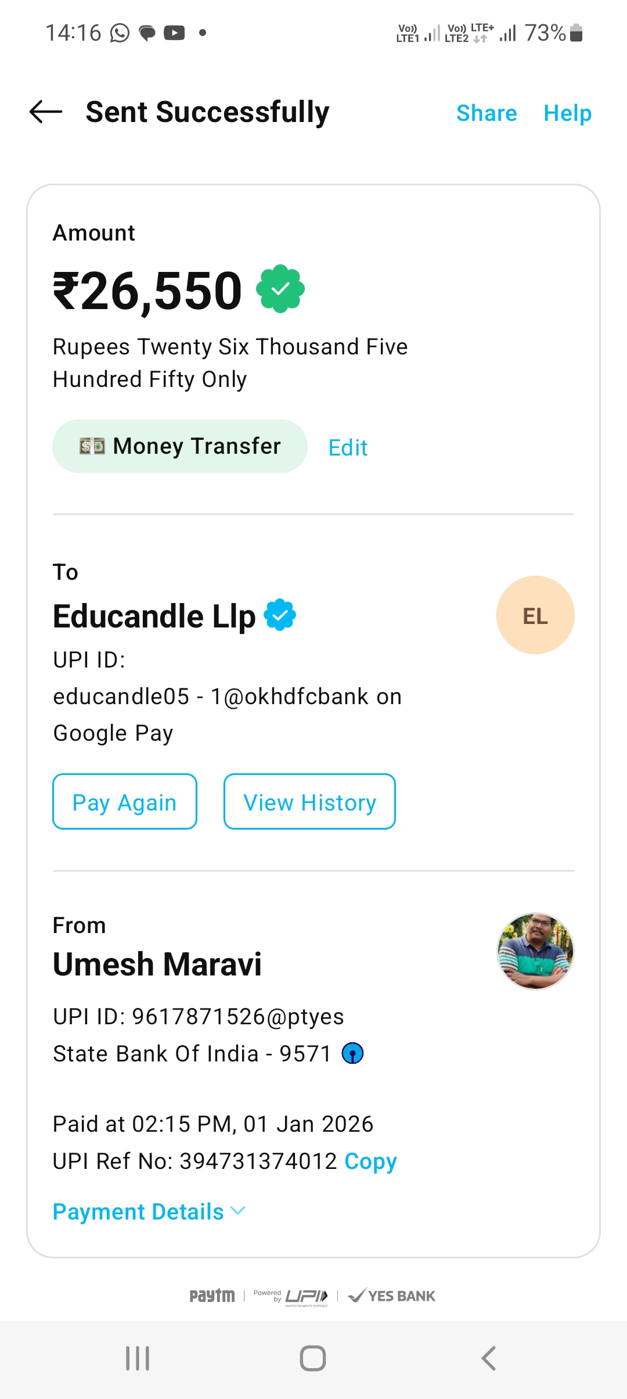Share the payment receipt
Viewport: 627px width, 1399px height.
click(487, 113)
